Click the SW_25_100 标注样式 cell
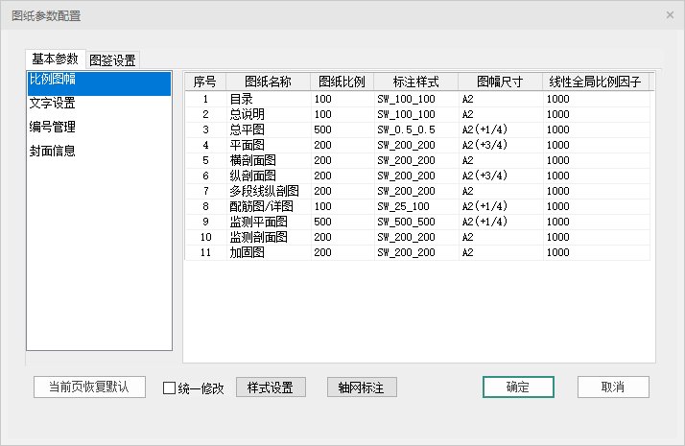 coord(415,206)
